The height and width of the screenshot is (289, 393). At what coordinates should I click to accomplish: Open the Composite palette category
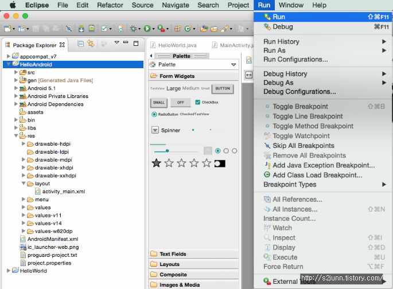pyautogui.click(x=193, y=275)
